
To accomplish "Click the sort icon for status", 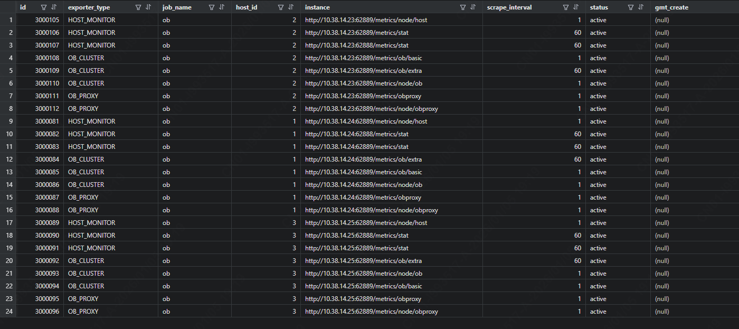I will coord(641,7).
